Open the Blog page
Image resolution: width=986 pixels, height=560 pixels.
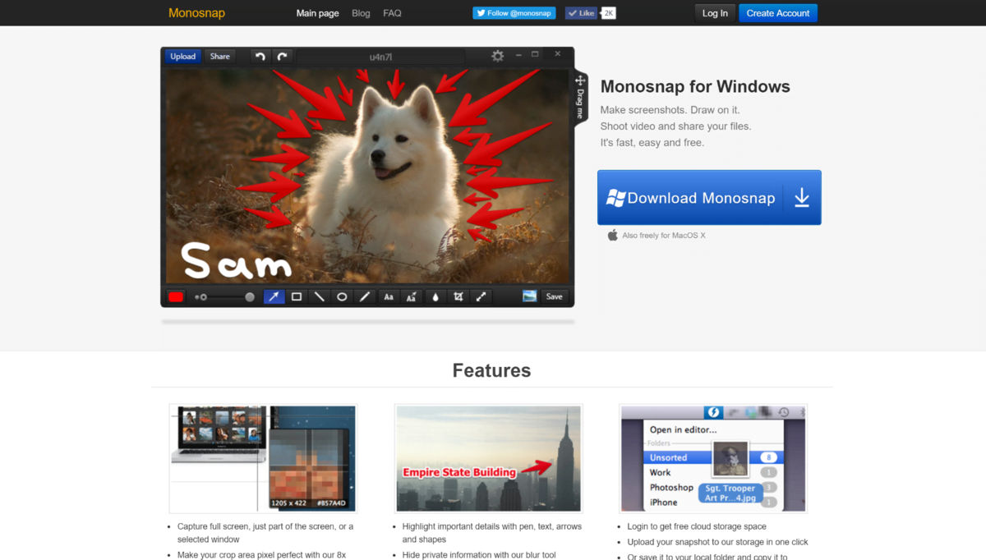[361, 13]
